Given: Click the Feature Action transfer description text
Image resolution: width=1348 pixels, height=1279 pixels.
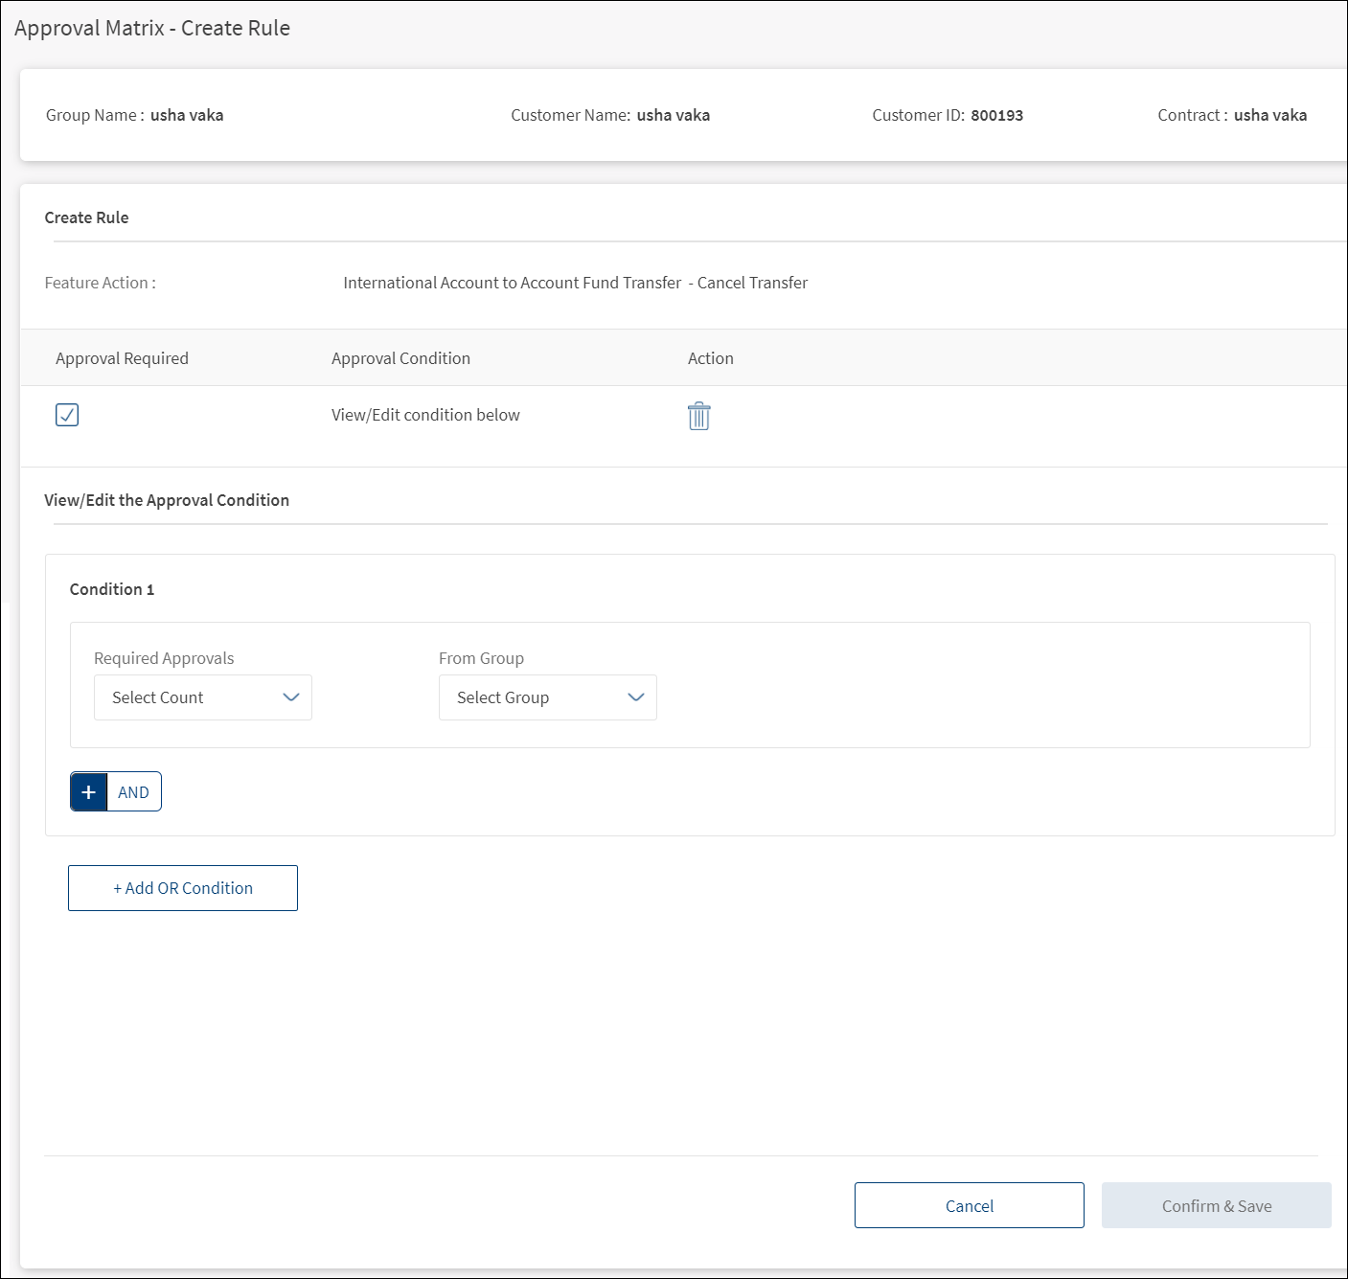Looking at the screenshot, I should (x=575, y=283).
